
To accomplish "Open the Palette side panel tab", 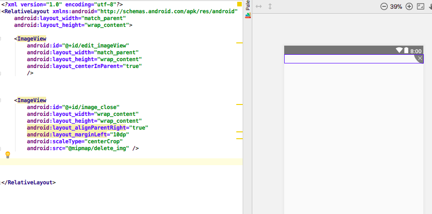I will coord(248,9).
